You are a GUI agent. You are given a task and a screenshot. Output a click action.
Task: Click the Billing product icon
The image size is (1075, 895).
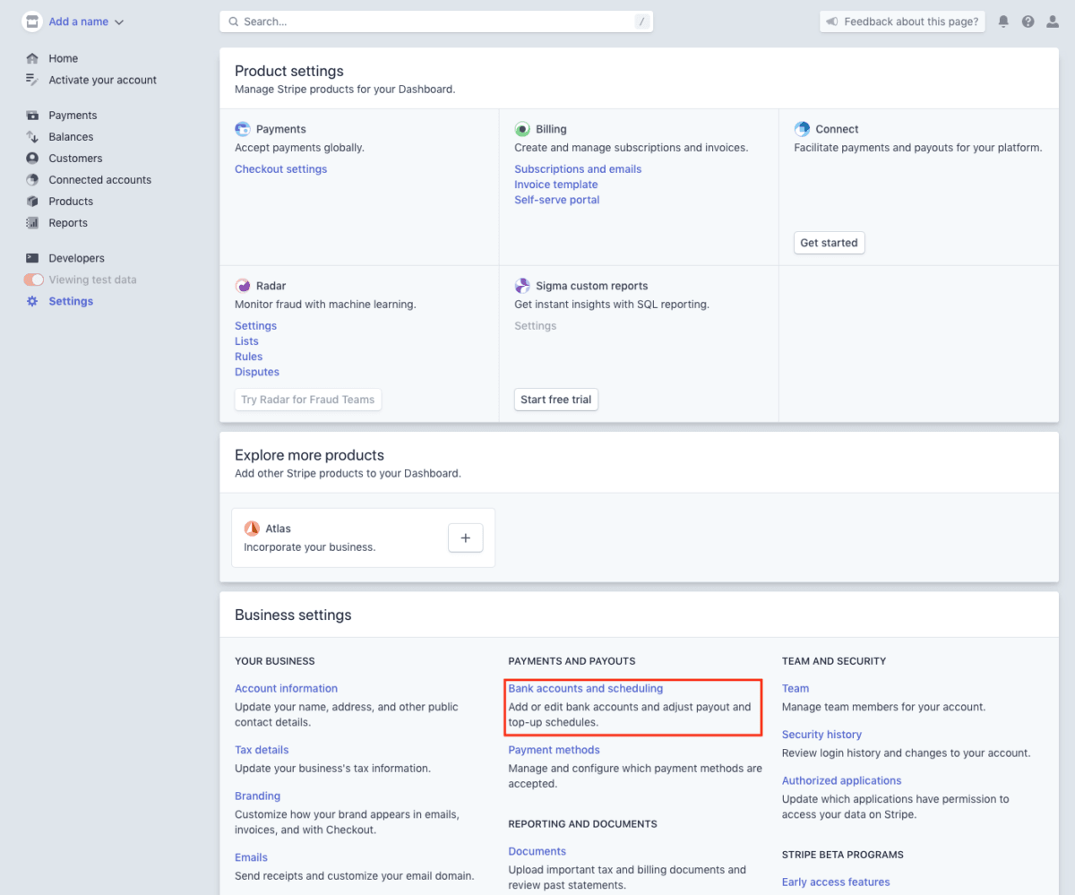point(522,129)
